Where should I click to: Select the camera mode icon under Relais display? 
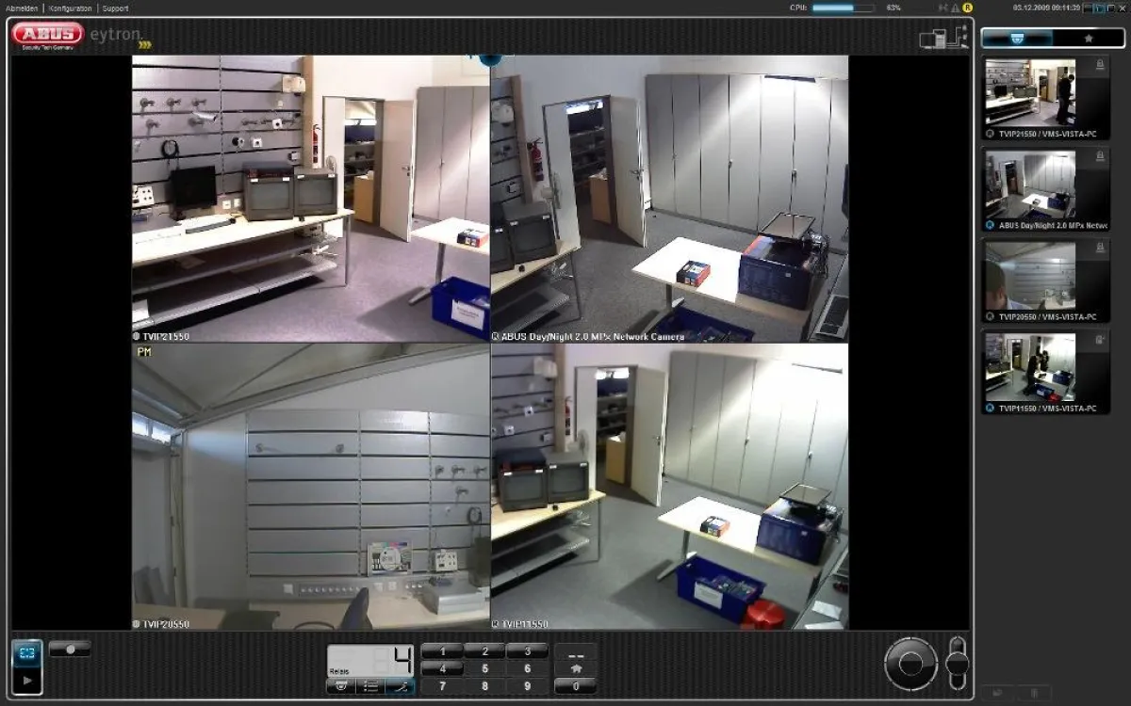(x=341, y=686)
